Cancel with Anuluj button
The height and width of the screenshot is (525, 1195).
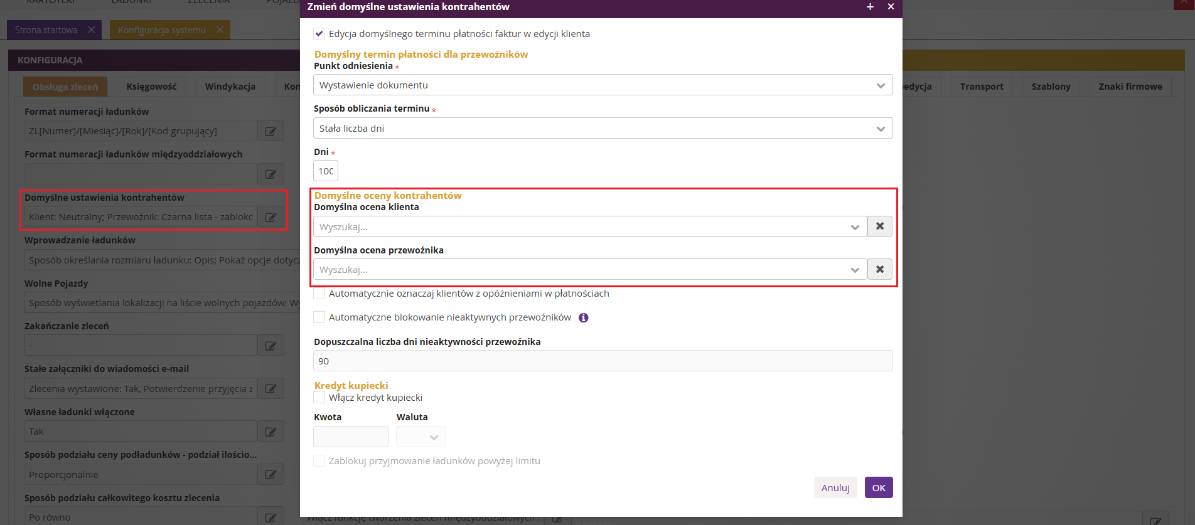(x=835, y=487)
